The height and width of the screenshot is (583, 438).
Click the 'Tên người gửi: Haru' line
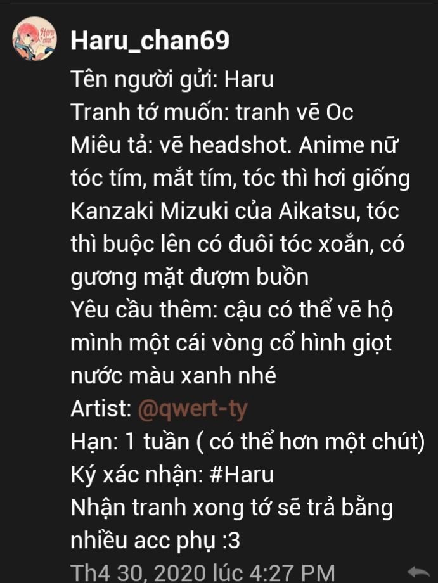172,80
